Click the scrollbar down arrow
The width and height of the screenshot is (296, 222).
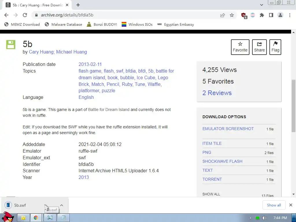click(293, 194)
